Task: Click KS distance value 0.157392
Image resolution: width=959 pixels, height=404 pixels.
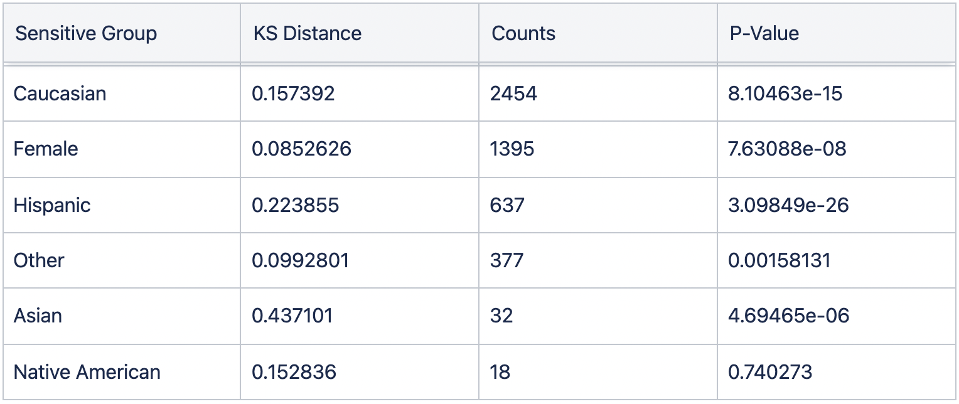Action: 293,93
